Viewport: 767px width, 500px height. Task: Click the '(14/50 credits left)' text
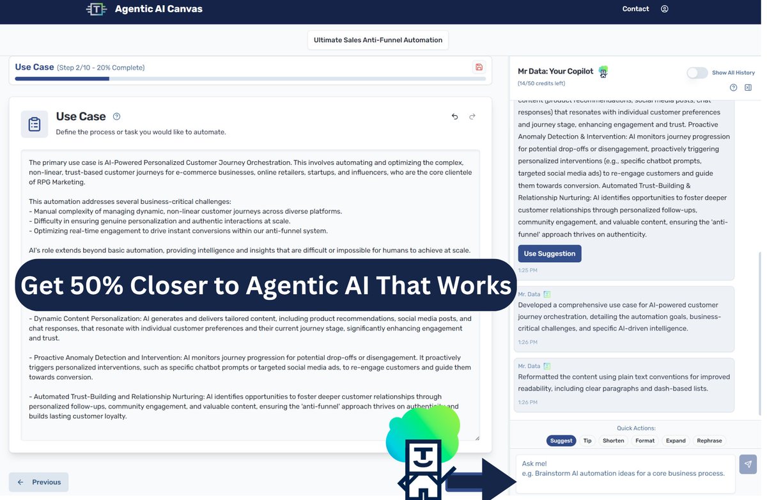pos(541,84)
